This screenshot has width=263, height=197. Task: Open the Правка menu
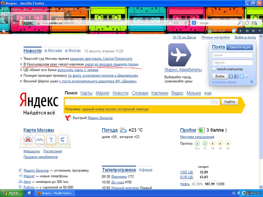(16, 9)
